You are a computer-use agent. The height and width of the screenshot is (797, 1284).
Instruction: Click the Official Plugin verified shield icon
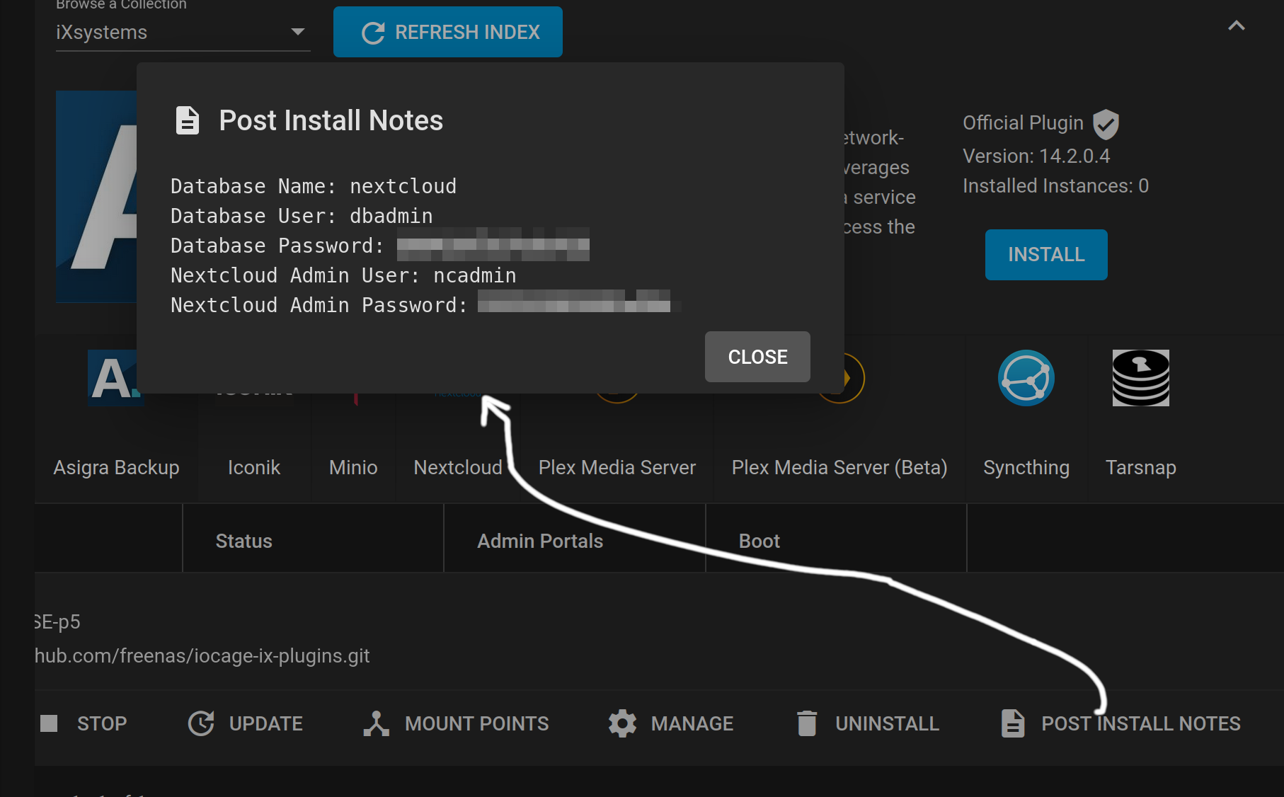point(1106,125)
